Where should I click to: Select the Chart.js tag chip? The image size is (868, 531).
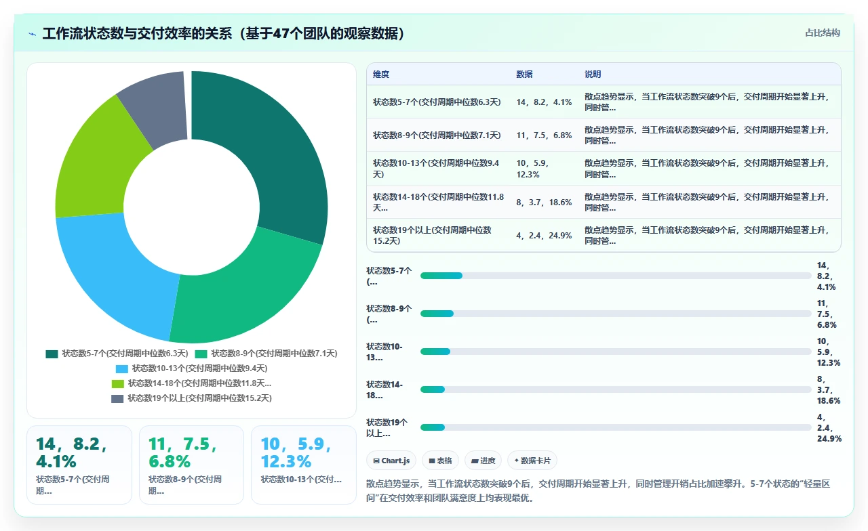pyautogui.click(x=391, y=461)
